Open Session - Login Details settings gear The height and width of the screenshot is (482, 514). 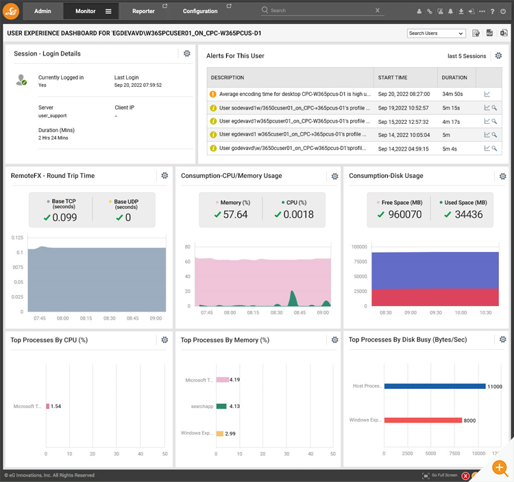pyautogui.click(x=187, y=53)
